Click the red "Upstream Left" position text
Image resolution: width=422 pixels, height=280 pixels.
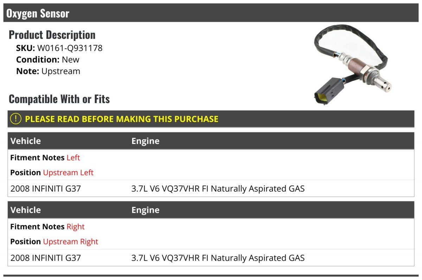point(68,173)
